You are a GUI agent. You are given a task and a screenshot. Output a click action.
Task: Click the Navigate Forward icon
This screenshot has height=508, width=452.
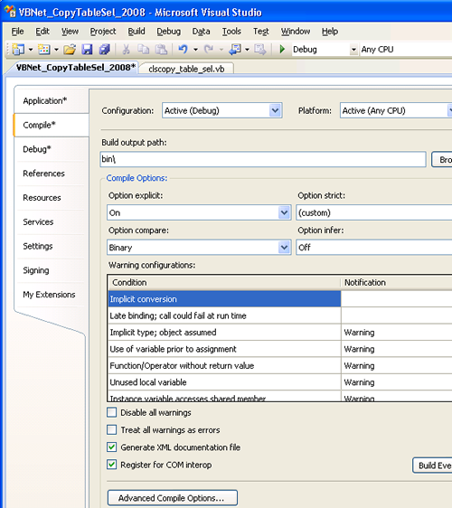[x=259, y=49]
